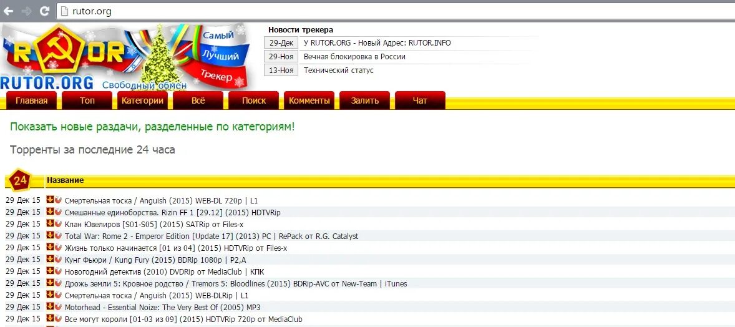Open Новогодний детектив (2010) torrent page
Viewport: 735px width, 327px height.
(165, 271)
